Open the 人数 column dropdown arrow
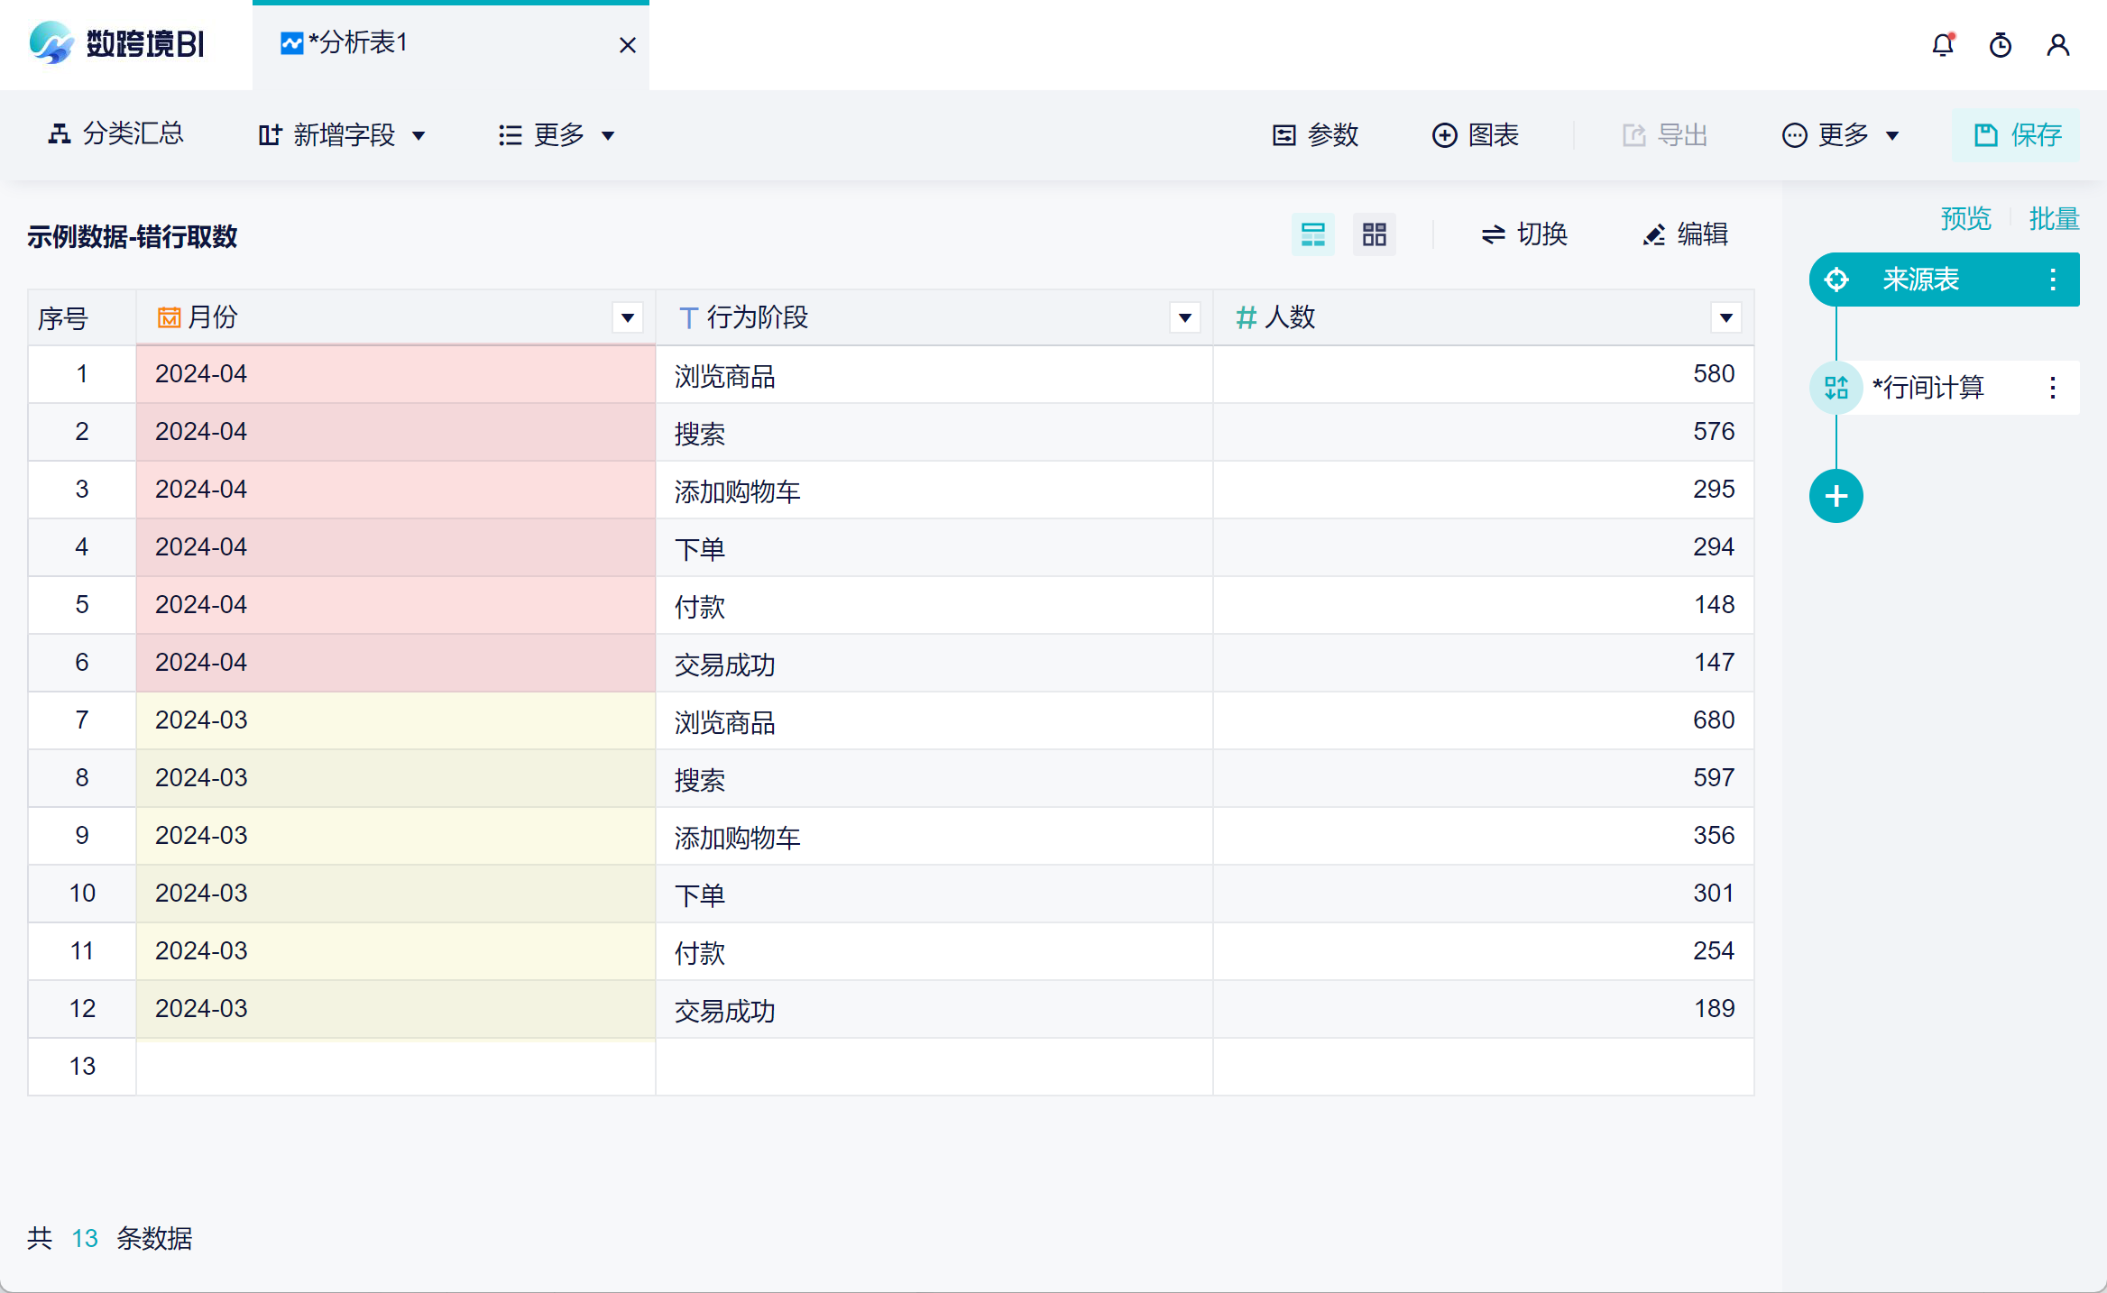This screenshot has height=1293, width=2107. (1726, 317)
